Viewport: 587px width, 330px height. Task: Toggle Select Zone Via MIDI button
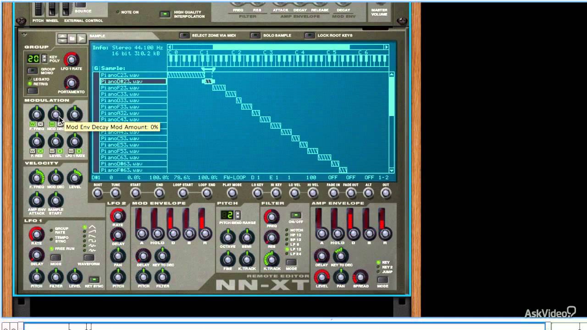(x=184, y=35)
